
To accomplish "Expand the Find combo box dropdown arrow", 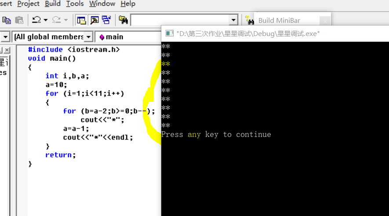I will click(233, 20).
